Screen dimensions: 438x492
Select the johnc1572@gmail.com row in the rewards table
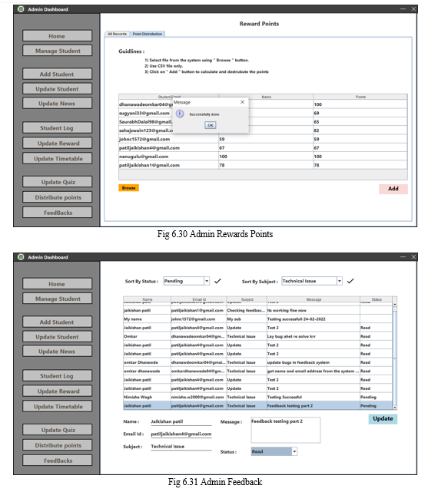[263, 139]
